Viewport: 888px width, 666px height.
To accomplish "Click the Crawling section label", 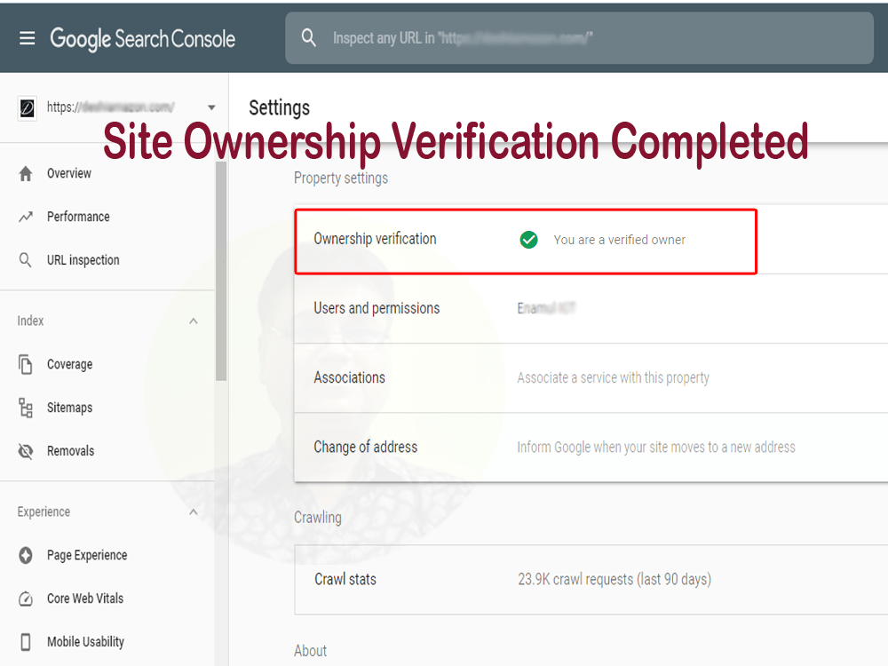I will coord(318,518).
